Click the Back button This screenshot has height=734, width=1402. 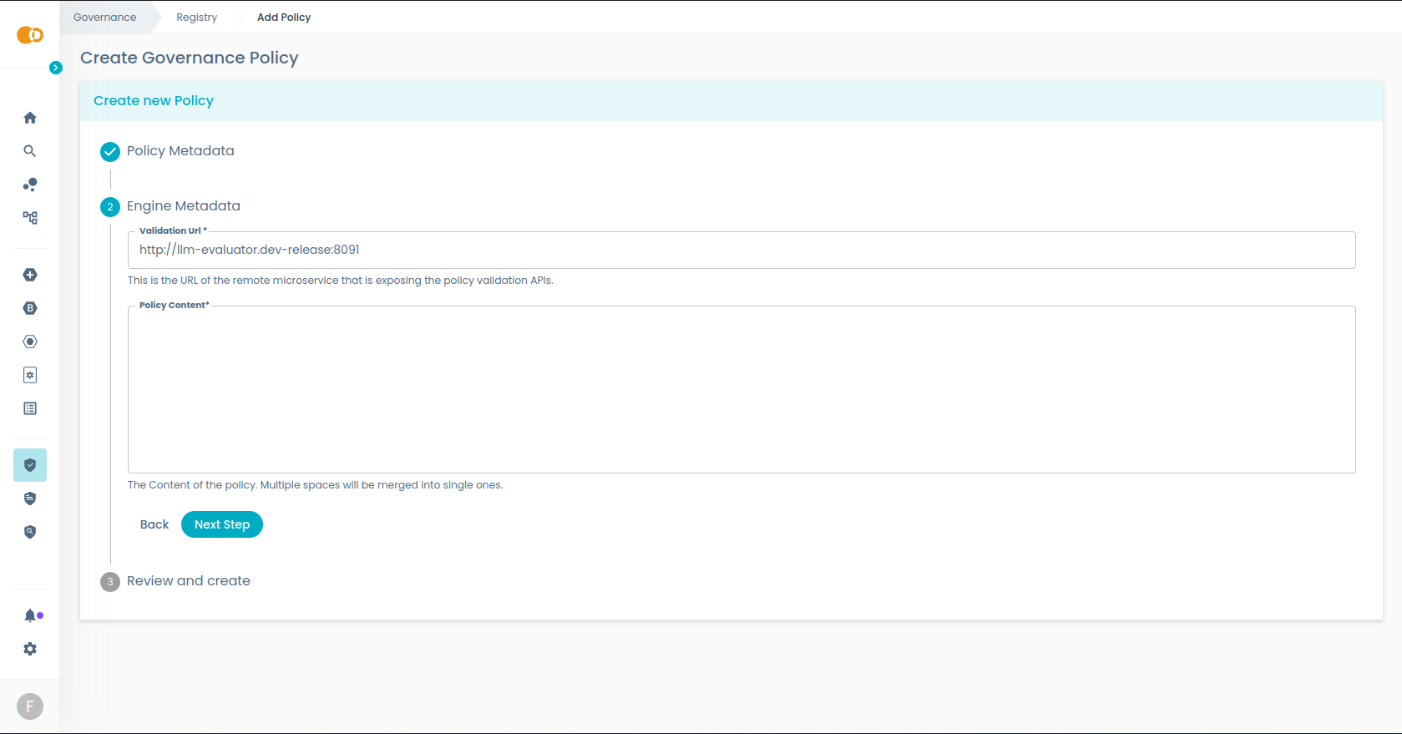pyautogui.click(x=154, y=524)
